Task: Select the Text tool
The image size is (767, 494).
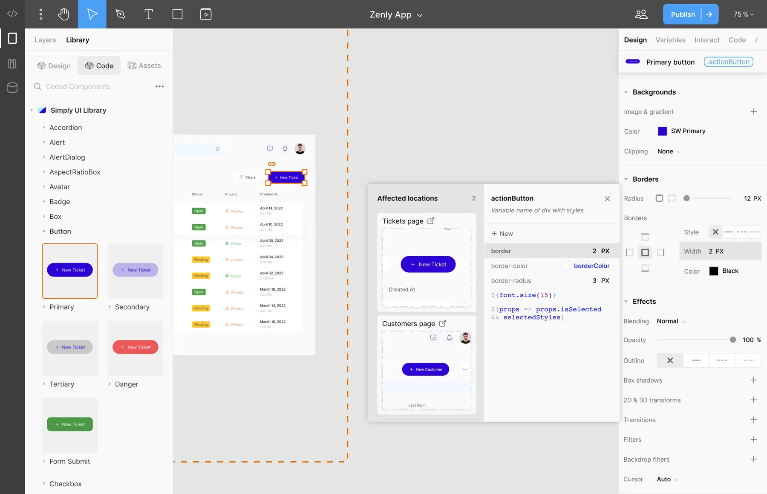Action: point(149,14)
